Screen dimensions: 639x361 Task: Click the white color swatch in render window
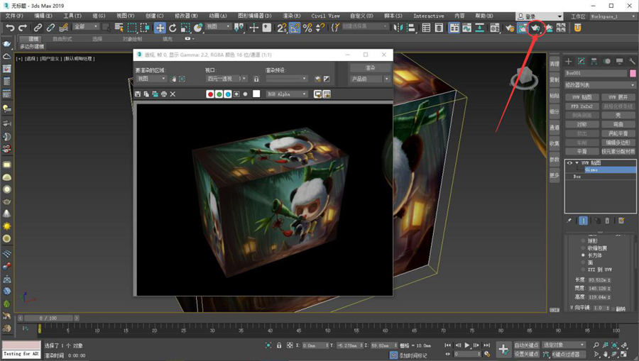256,94
